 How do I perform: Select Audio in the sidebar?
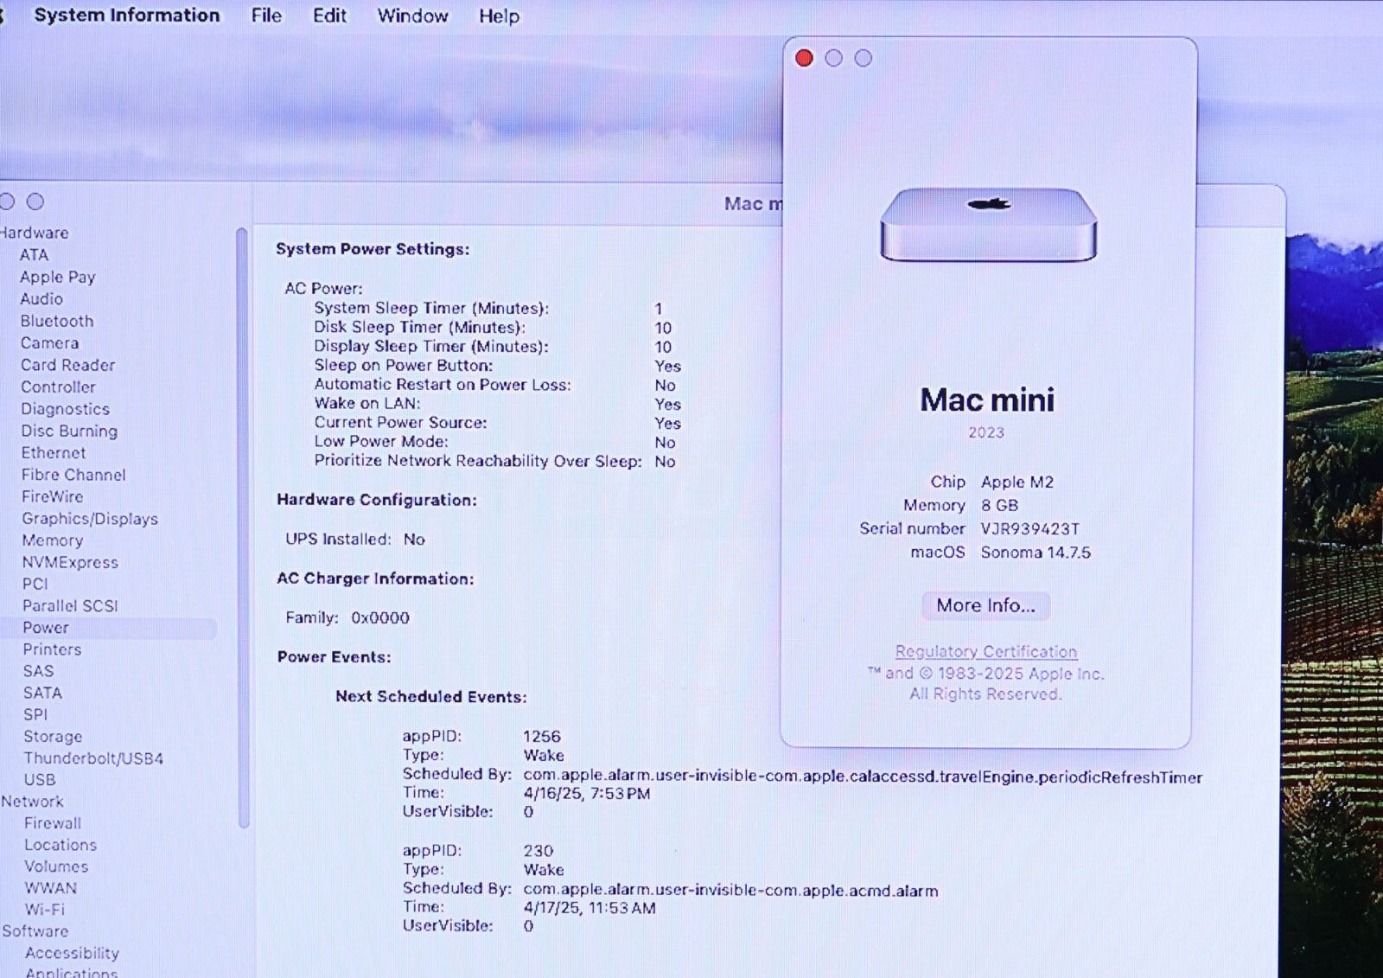click(41, 298)
